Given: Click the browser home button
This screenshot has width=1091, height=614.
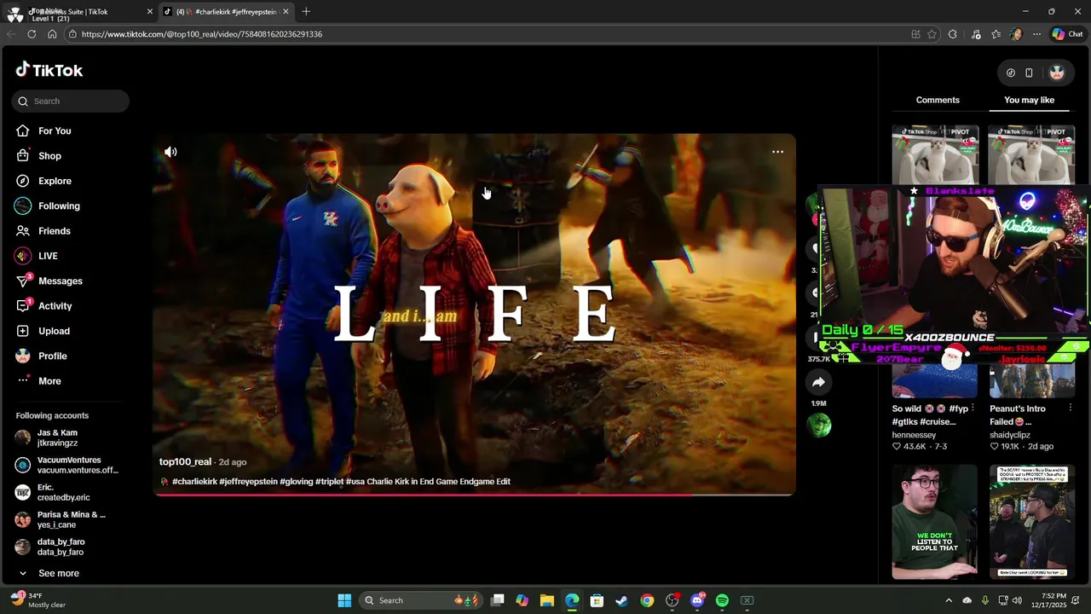Looking at the screenshot, I should (x=52, y=34).
